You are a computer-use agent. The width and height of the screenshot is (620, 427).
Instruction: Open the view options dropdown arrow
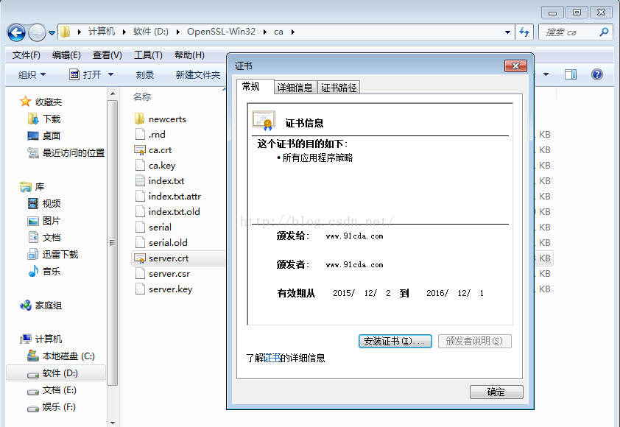[x=546, y=74]
